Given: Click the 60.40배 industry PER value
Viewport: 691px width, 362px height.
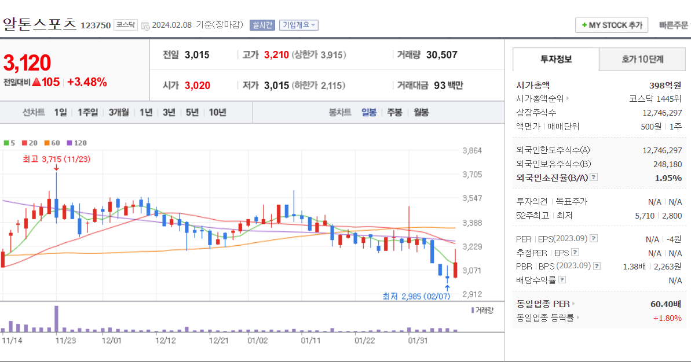Looking at the screenshot, I should 666,304.
